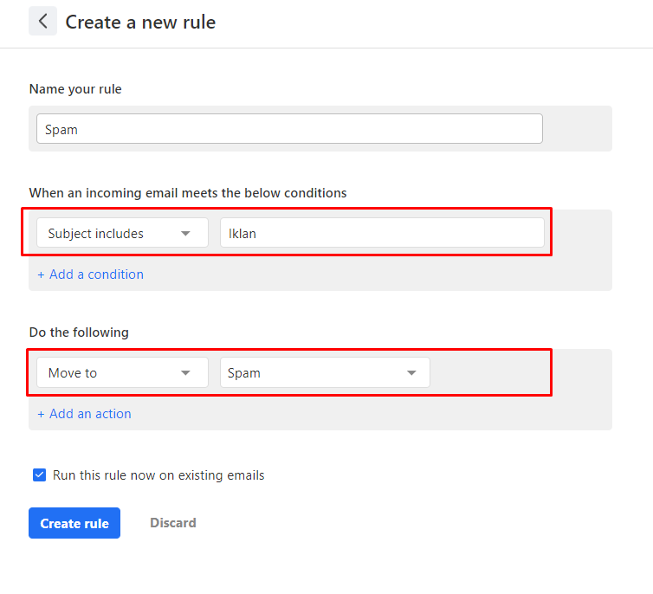Click the plus sign before Add a condition
Screen dimensions: 653x594
(x=41, y=274)
